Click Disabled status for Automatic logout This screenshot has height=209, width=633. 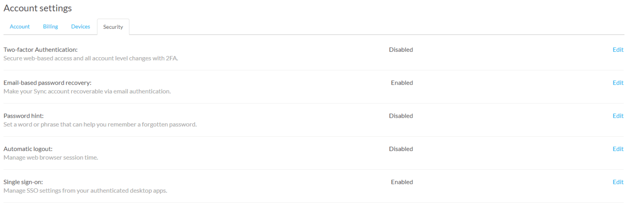click(401, 149)
